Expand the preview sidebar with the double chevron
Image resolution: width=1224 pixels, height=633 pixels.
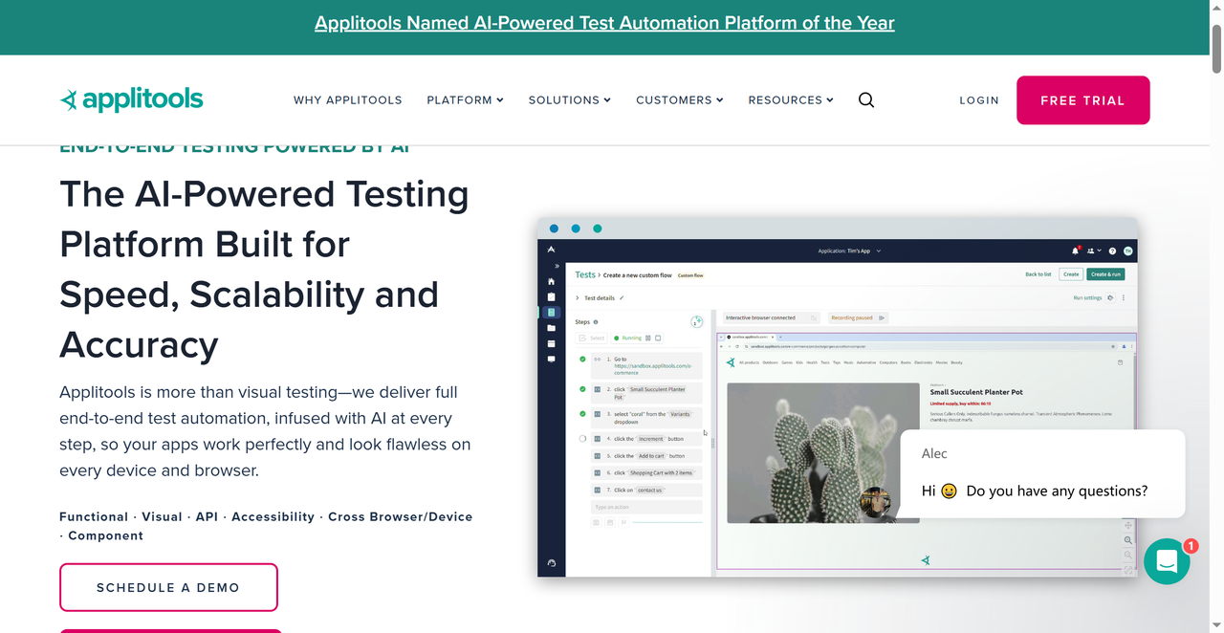557,266
